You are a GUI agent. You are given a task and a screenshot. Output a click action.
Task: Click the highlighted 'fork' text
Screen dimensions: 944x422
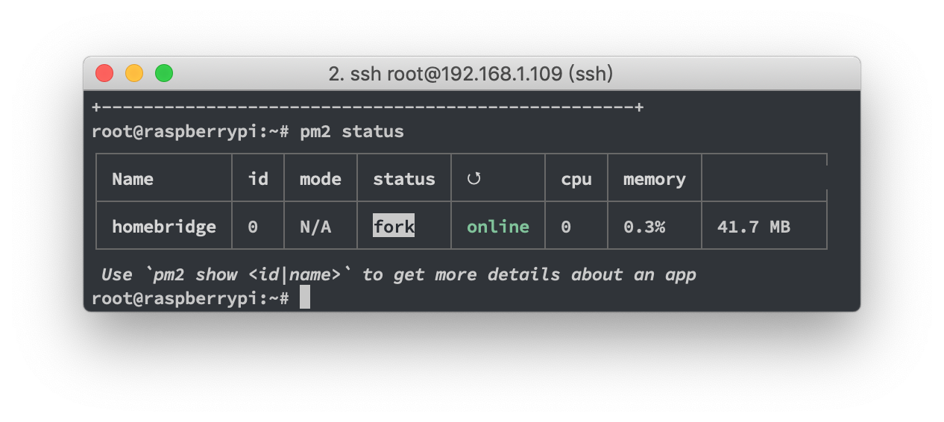pos(394,227)
